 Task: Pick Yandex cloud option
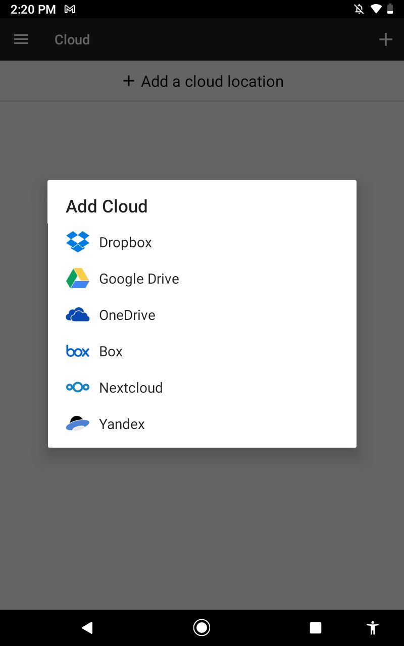(202, 424)
